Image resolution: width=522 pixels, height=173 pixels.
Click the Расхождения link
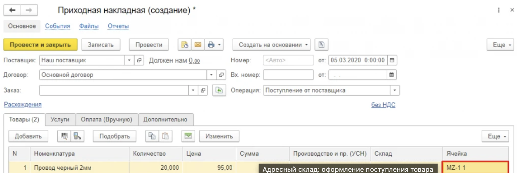pyautogui.click(x=23, y=104)
